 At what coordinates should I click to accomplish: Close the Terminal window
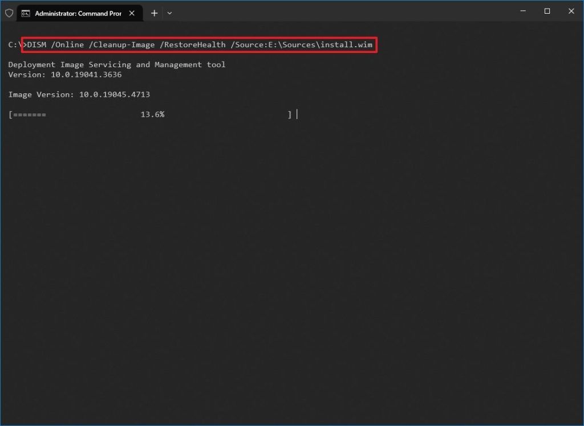tap(571, 11)
